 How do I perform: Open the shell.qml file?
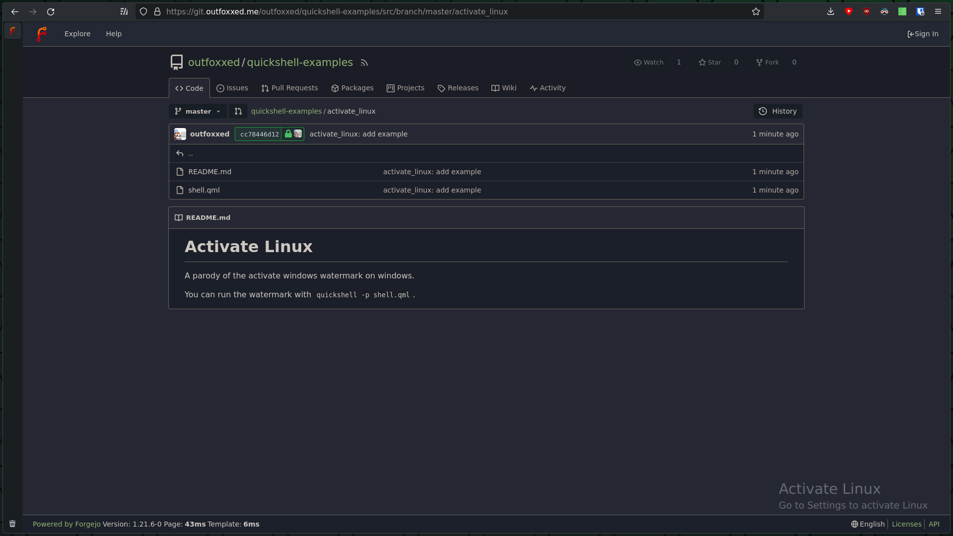click(x=204, y=190)
